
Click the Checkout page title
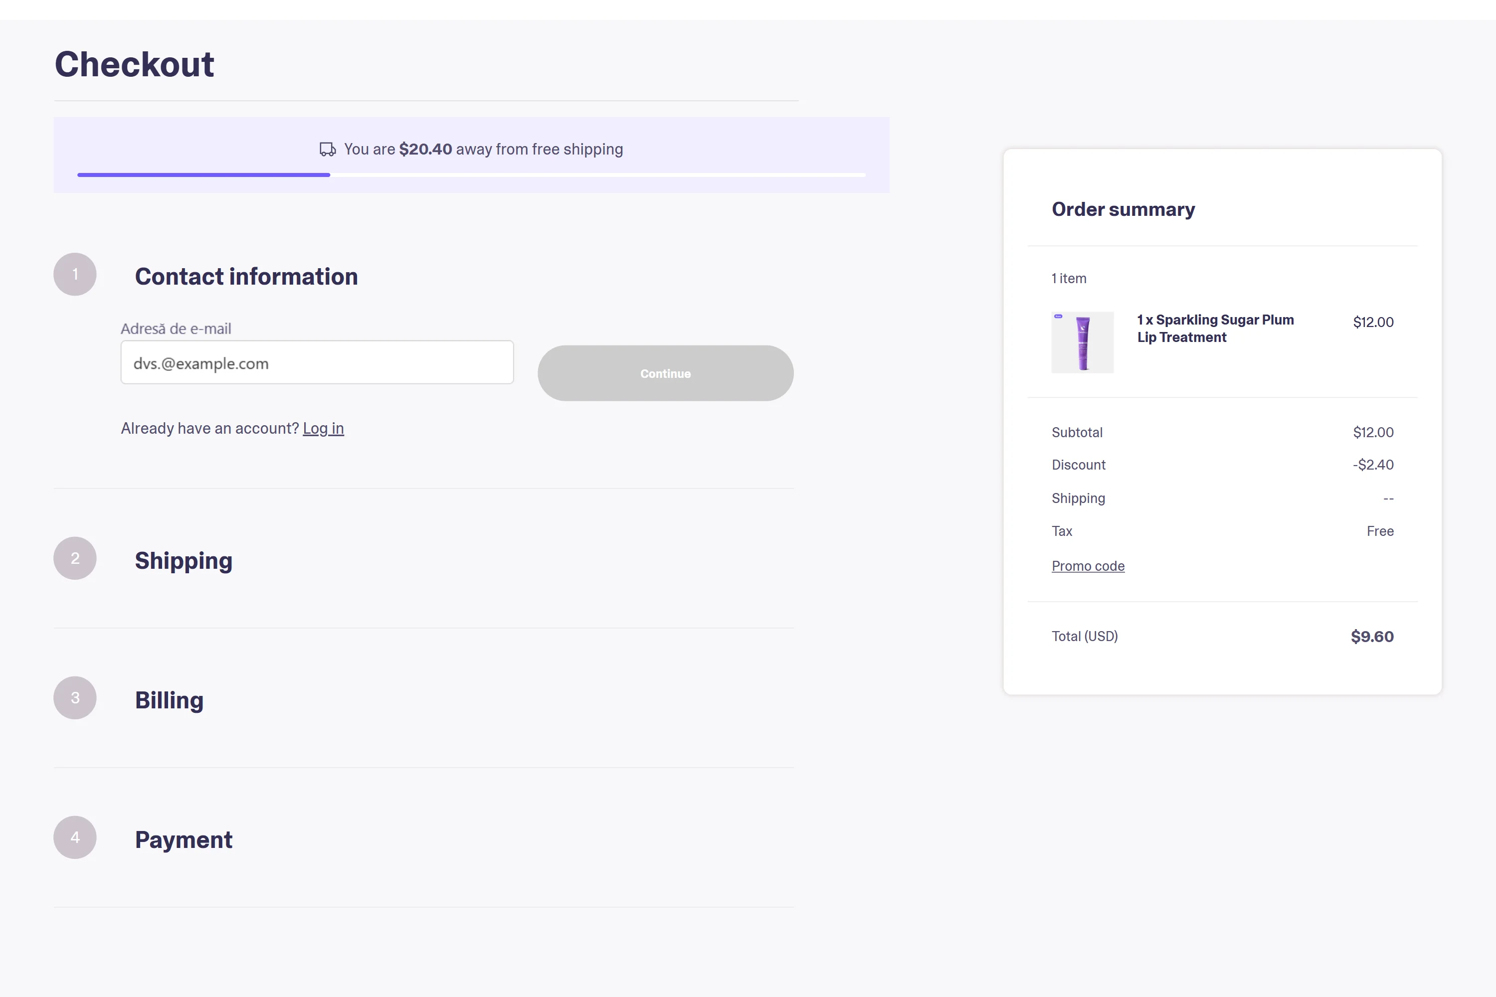tap(134, 64)
